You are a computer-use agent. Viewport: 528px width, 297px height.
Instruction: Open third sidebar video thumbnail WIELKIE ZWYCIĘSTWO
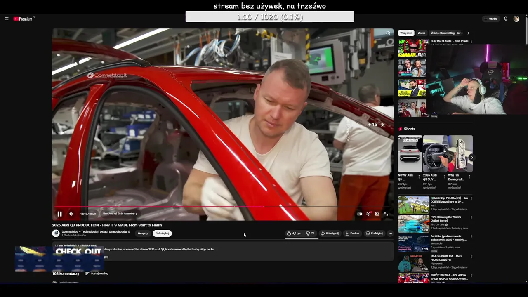[x=412, y=88]
